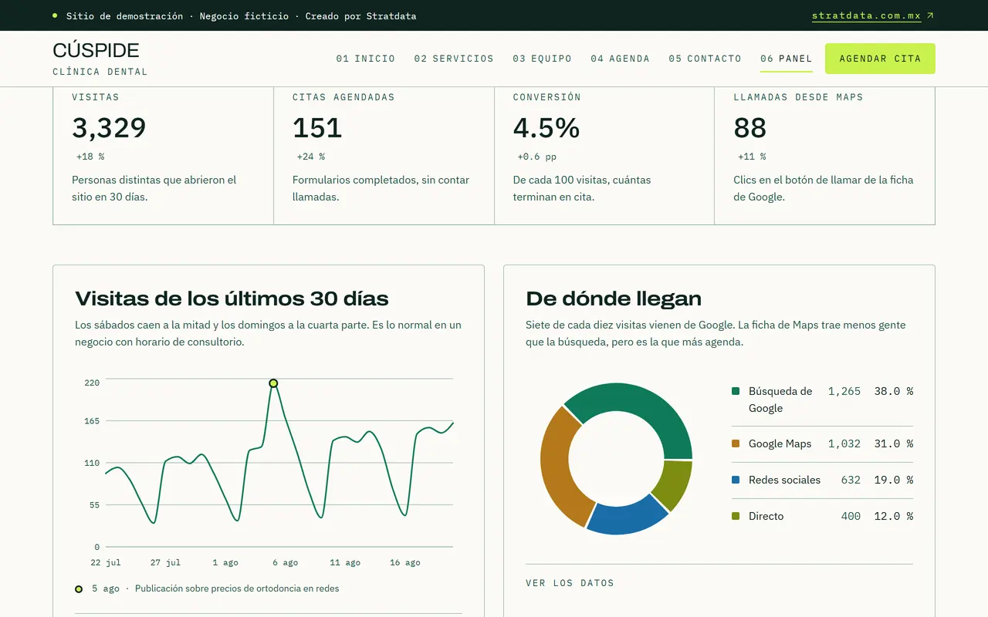Navigate to 02 Servicios

coord(454,59)
